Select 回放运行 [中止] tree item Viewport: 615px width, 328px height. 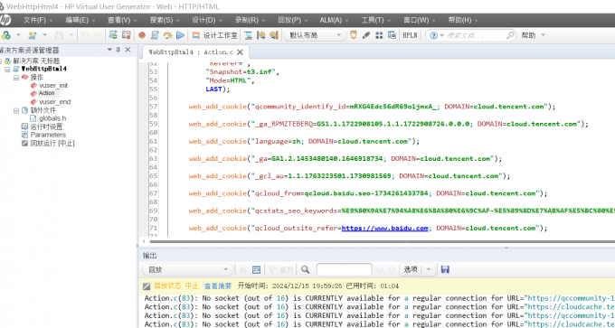click(52, 143)
